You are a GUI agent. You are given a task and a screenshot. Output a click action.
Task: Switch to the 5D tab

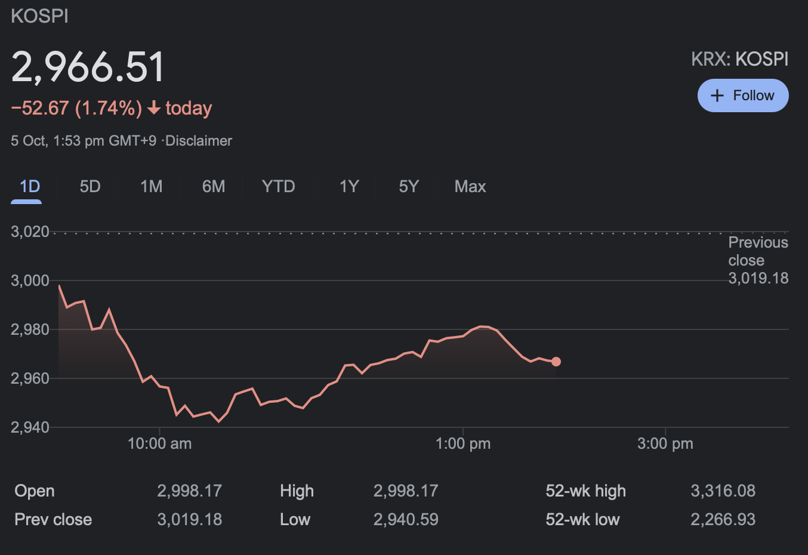coord(90,186)
